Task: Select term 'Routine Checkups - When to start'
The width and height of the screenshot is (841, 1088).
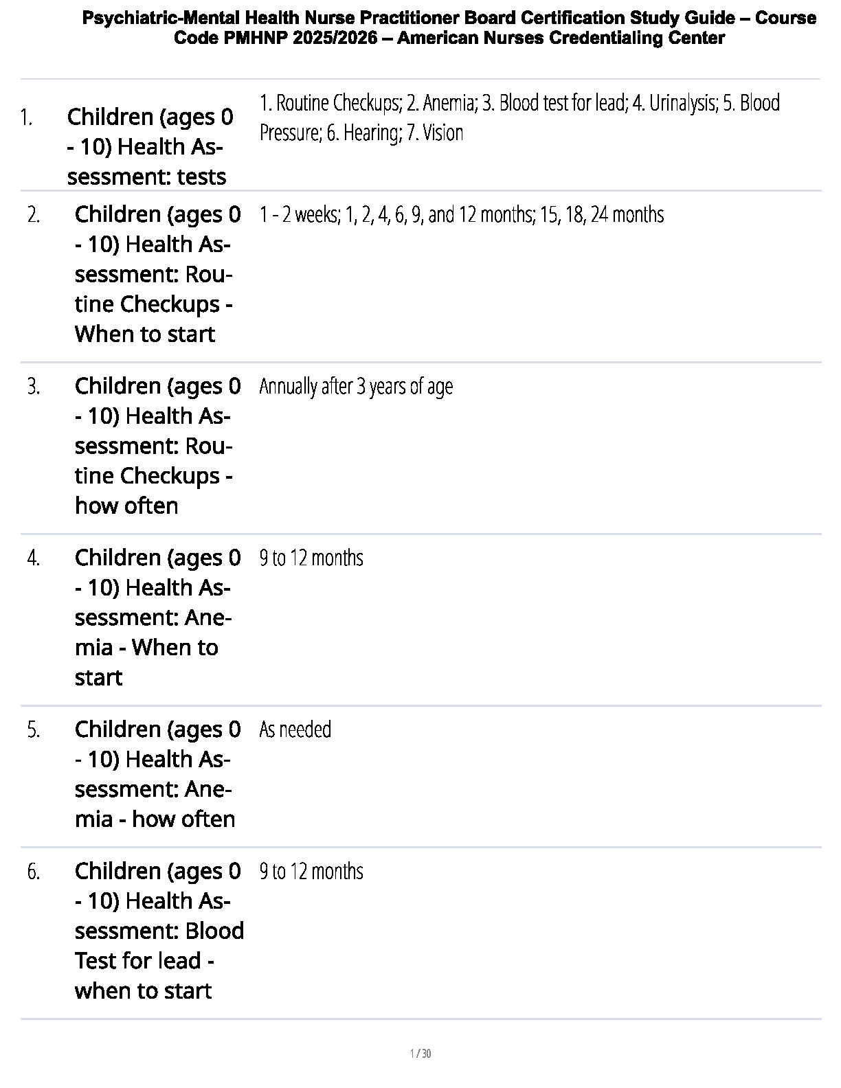Action: (157, 274)
